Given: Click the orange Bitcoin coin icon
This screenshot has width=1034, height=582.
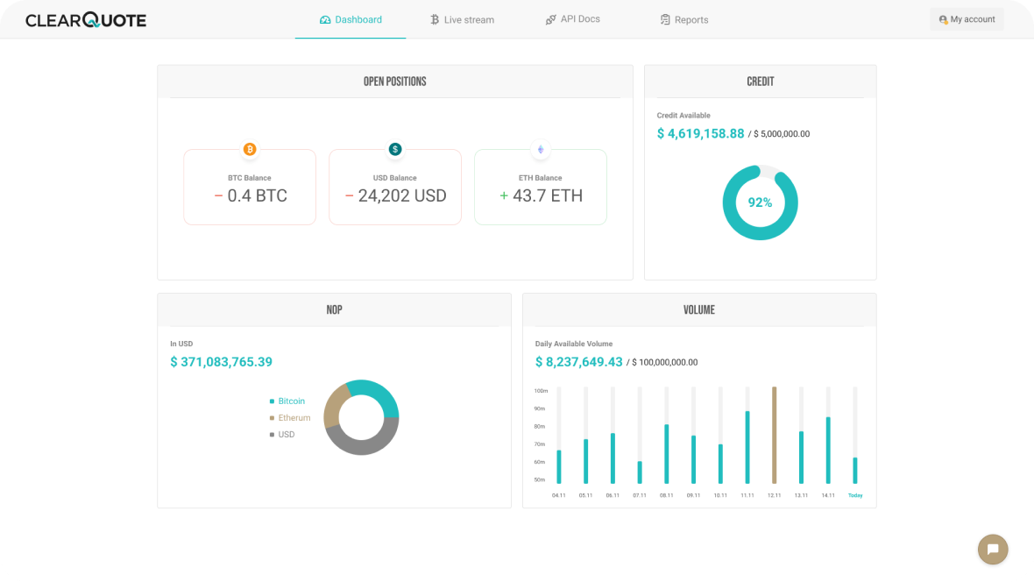Looking at the screenshot, I should (x=250, y=149).
